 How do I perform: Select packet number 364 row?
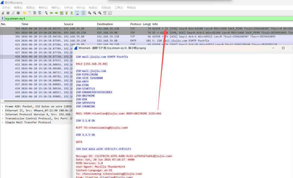[x=146, y=29]
